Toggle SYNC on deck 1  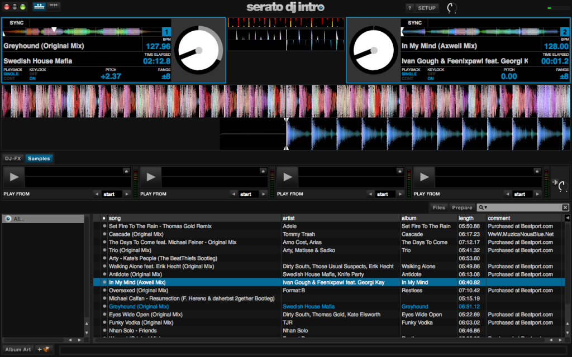point(16,23)
